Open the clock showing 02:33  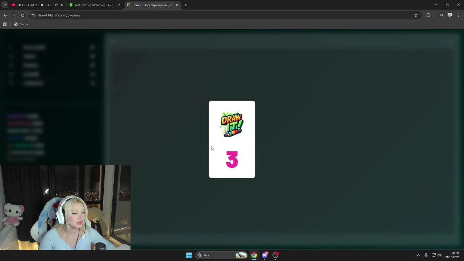(x=452, y=255)
